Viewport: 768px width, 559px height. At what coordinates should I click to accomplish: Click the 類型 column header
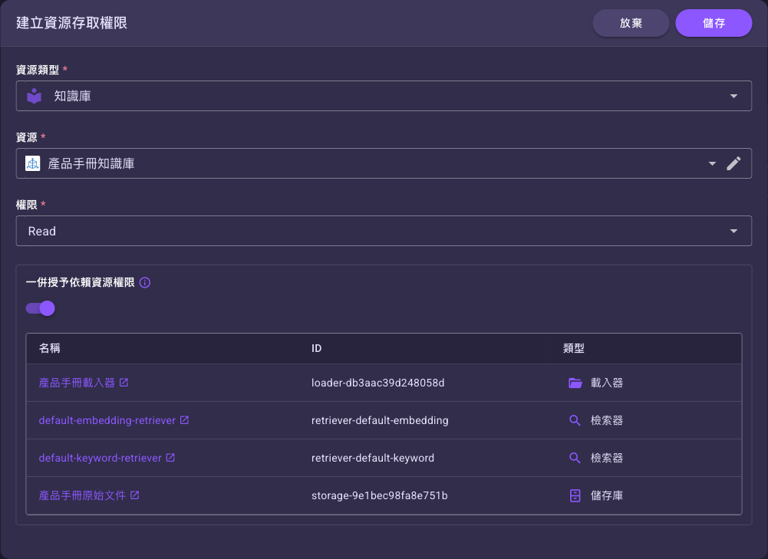point(574,349)
